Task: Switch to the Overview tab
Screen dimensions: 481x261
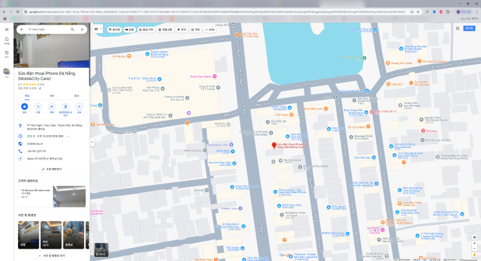Action: [x=27, y=96]
